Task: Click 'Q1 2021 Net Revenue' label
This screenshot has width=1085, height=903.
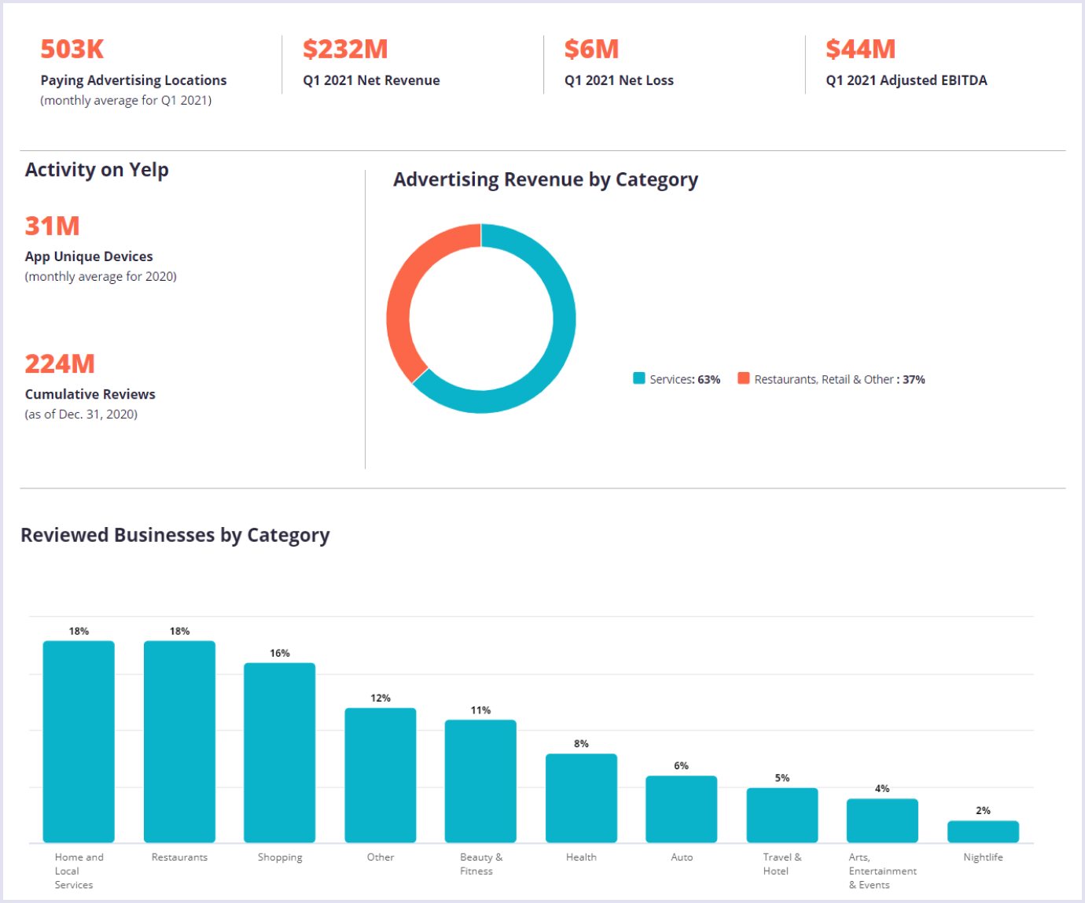Action: pos(371,80)
